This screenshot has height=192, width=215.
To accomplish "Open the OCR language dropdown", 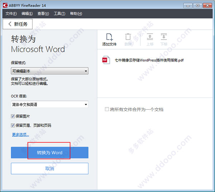I will (x=50, y=105).
